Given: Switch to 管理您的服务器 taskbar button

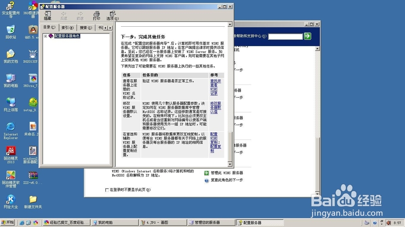Looking at the screenshot, I should (x=211, y=223).
